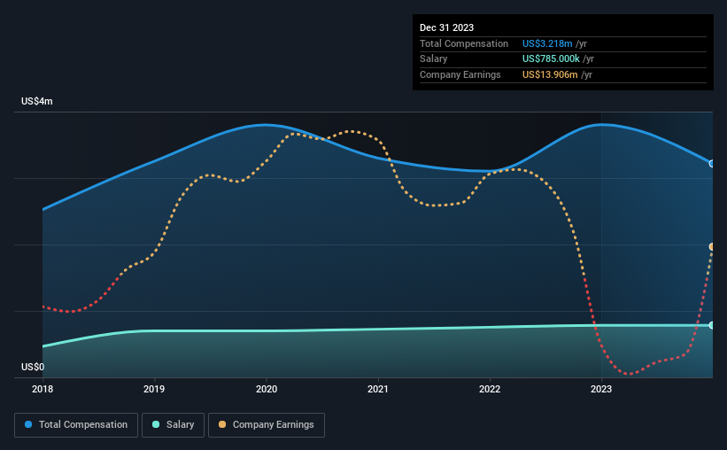The height and width of the screenshot is (450, 727).
Task: Toggle the Company Earnings legend button
Action: point(267,425)
